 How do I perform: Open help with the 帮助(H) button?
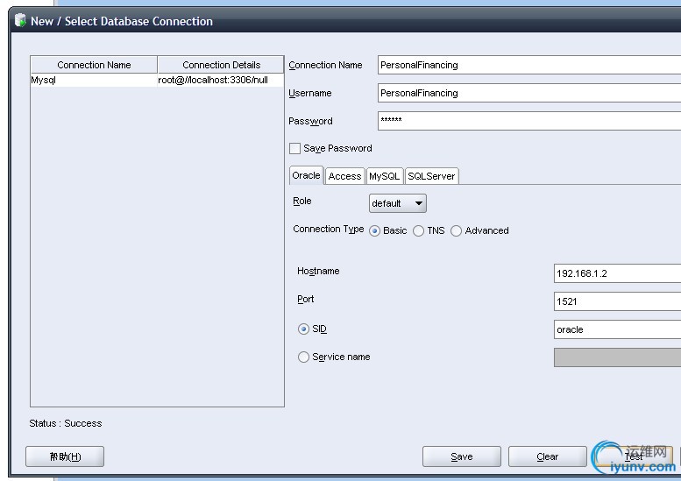tap(65, 456)
